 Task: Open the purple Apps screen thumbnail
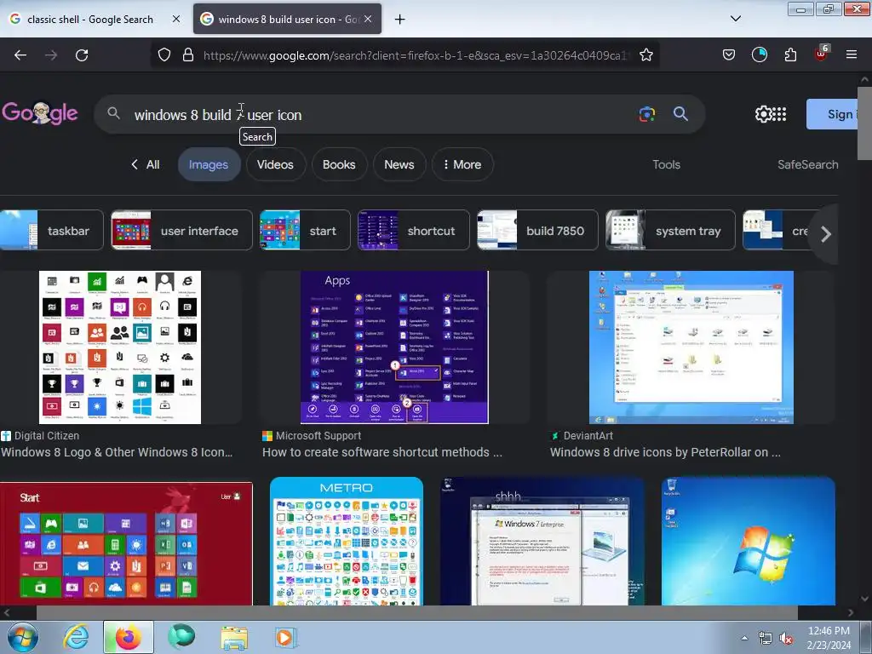394,347
